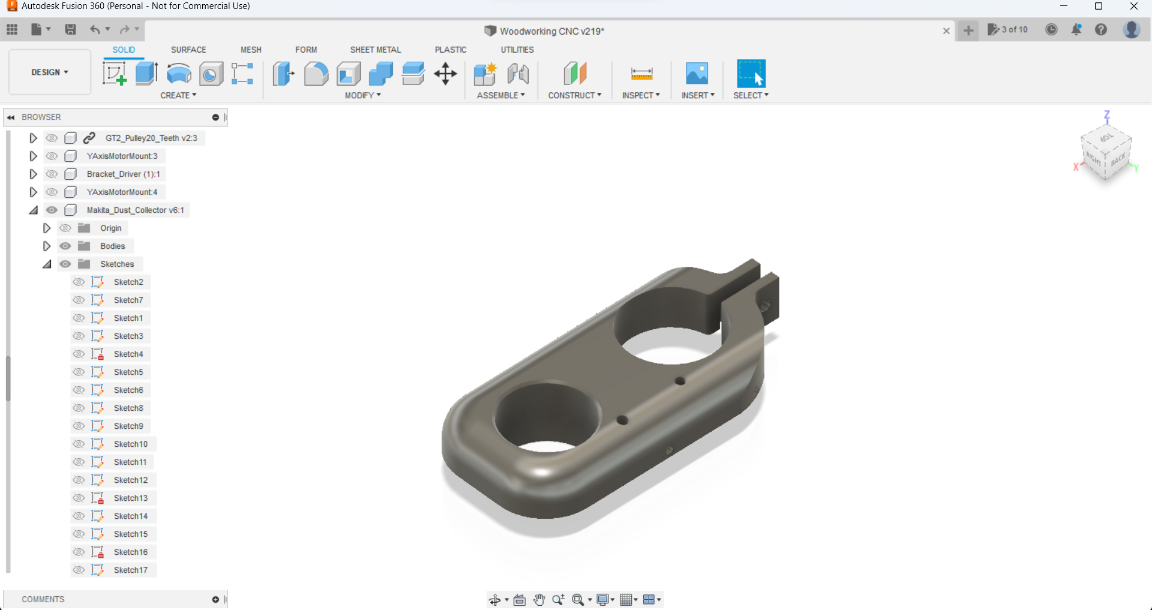Show Sketch17 in the browser

coord(79,570)
